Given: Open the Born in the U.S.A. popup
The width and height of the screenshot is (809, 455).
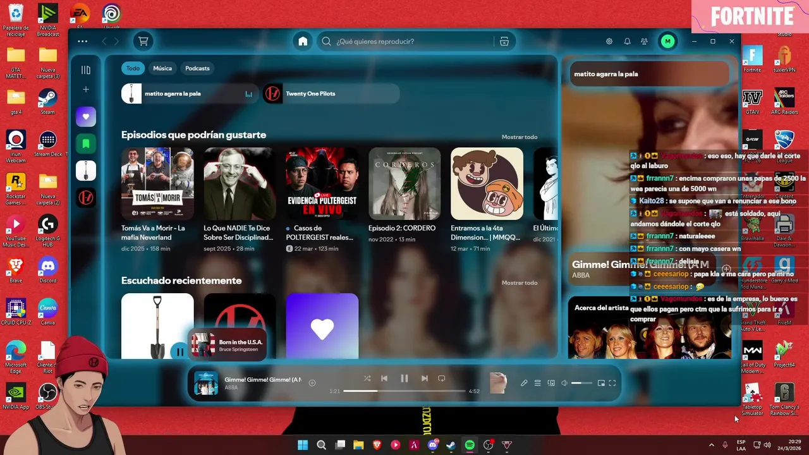Looking at the screenshot, I should [227, 345].
